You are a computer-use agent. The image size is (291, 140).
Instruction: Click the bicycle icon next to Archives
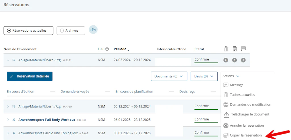click(x=93, y=30)
